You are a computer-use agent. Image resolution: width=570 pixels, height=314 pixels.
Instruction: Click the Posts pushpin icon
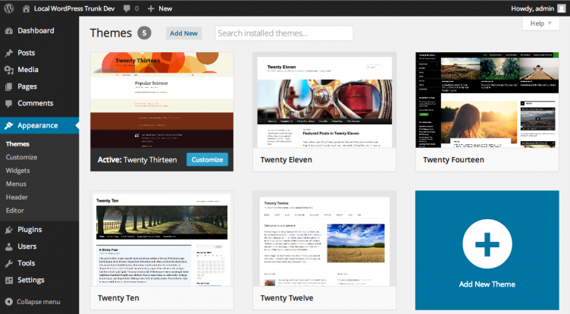point(9,53)
